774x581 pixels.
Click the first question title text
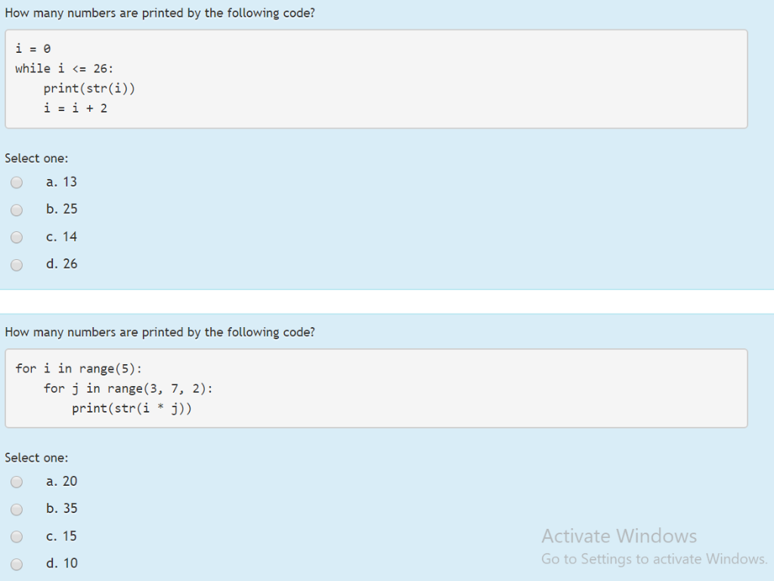click(159, 13)
